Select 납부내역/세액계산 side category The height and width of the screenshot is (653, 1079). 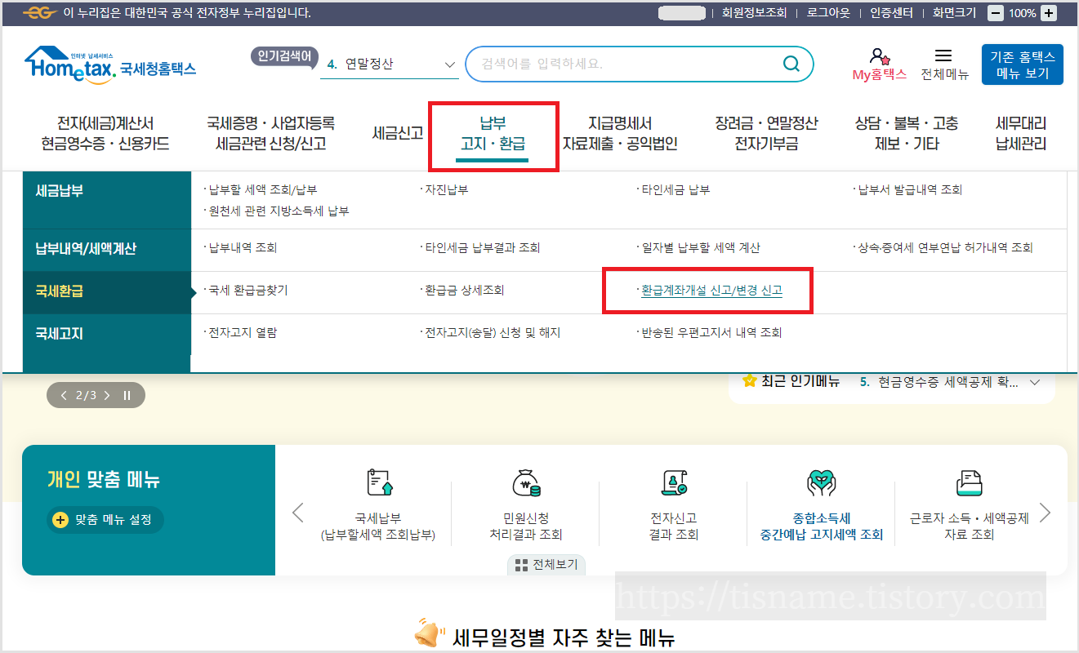(x=107, y=250)
